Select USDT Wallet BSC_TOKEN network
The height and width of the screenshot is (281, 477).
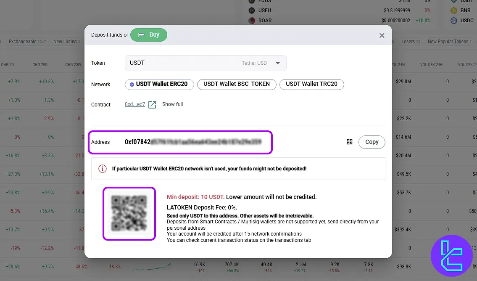point(237,84)
